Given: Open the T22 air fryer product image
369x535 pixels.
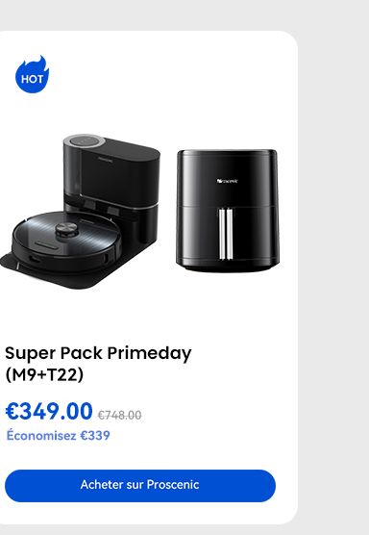Looking at the screenshot, I should click(228, 211).
